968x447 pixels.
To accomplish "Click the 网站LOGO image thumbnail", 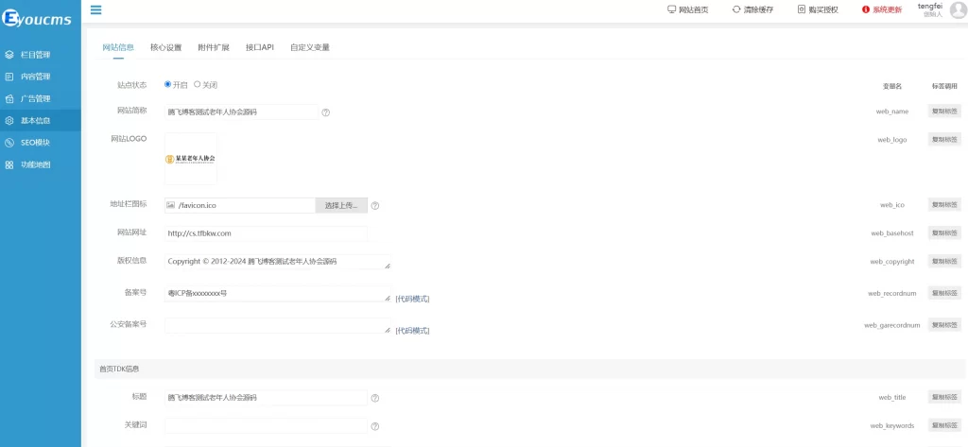I will pos(191,159).
